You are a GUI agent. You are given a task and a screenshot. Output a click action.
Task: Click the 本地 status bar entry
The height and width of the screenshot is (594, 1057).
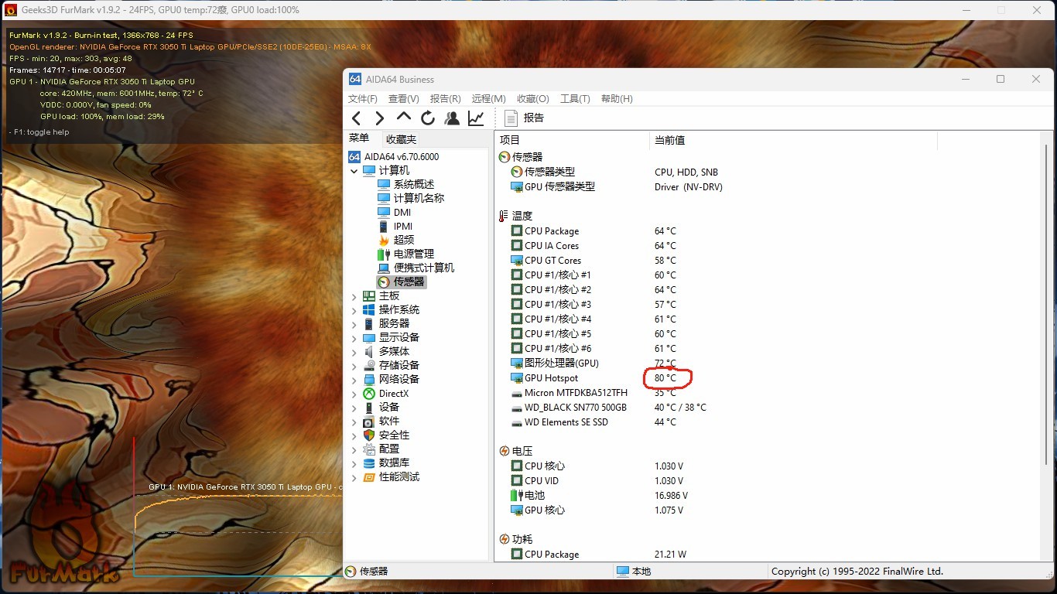634,572
